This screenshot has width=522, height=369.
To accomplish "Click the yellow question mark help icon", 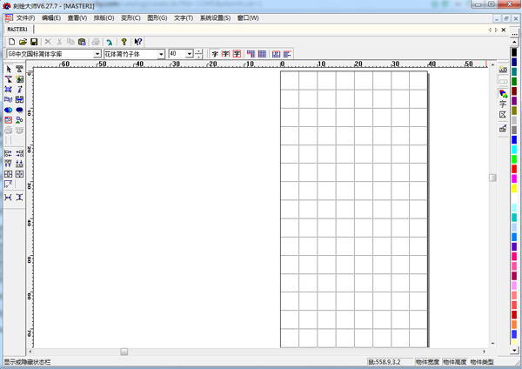I will [124, 42].
